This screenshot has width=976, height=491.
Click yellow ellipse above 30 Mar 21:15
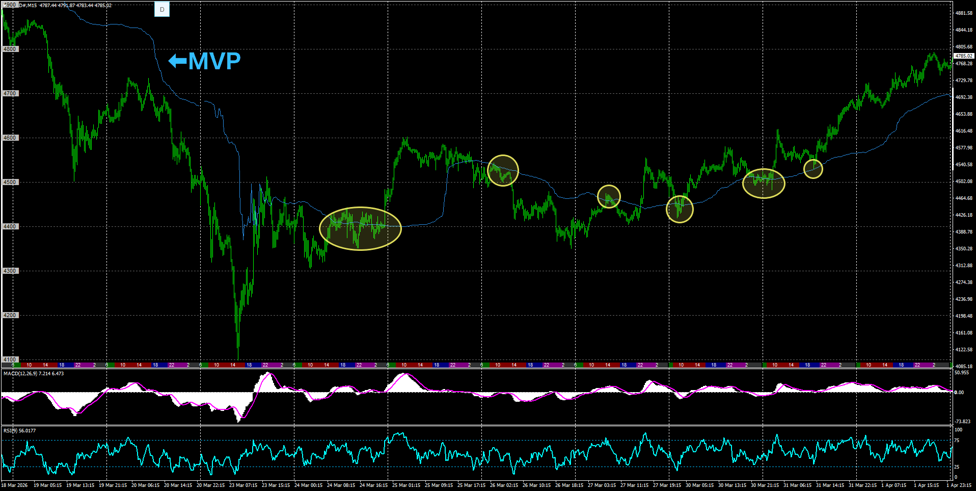click(x=763, y=183)
